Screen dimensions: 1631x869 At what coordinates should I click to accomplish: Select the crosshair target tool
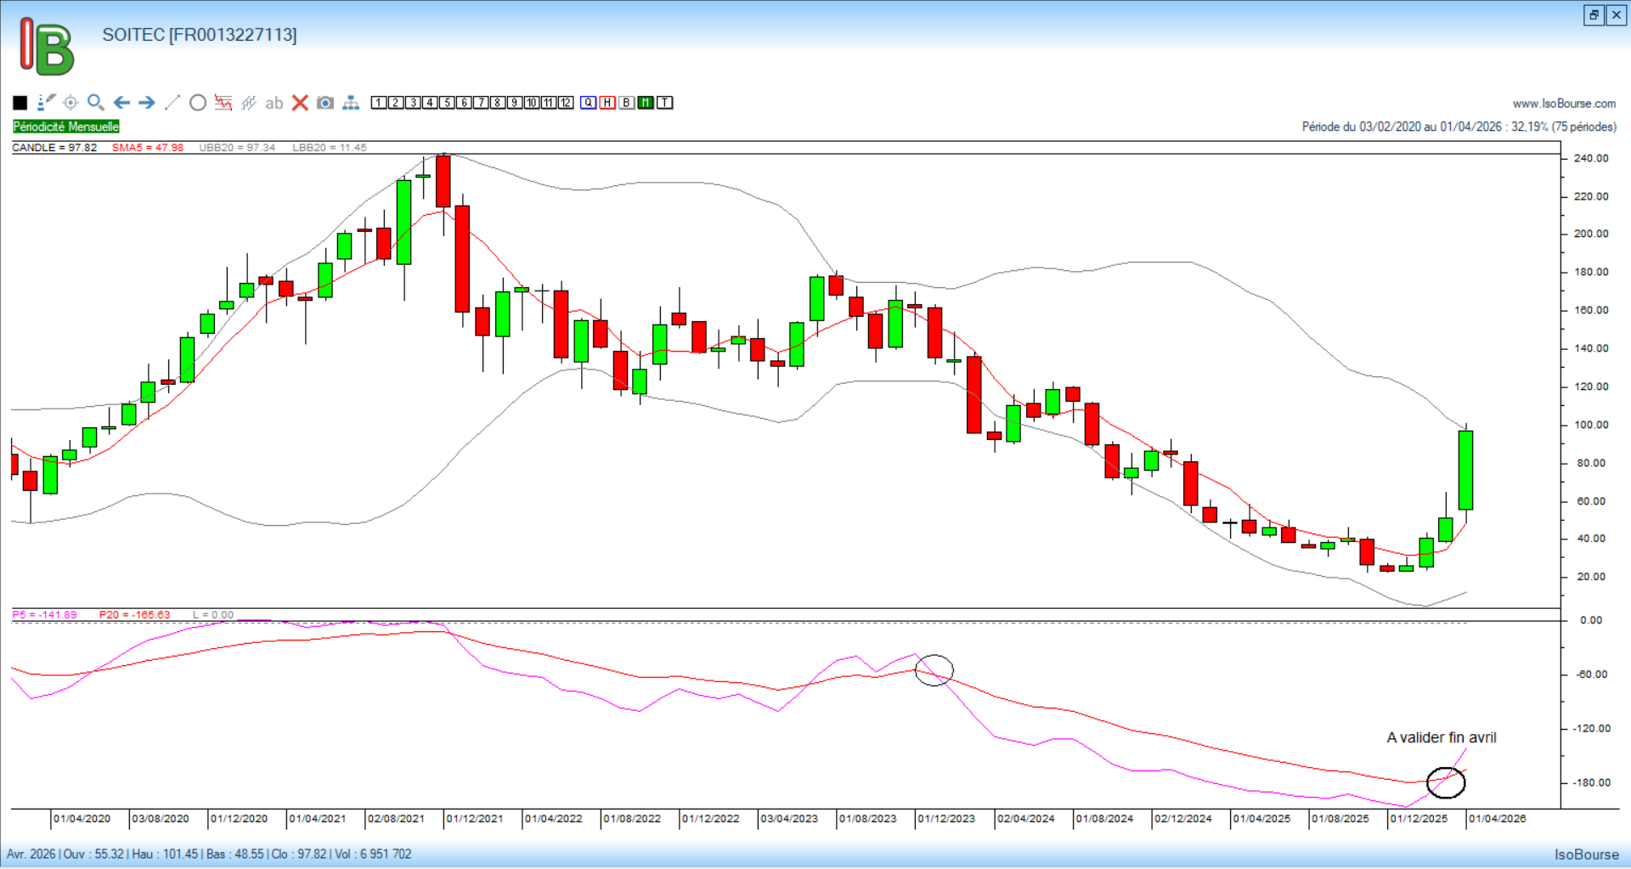click(x=71, y=103)
